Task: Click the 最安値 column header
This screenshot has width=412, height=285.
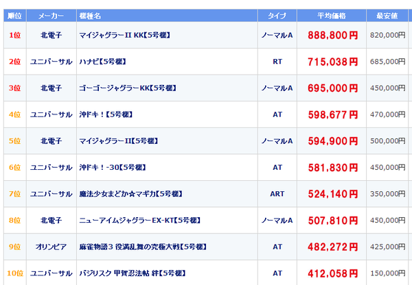Action: (387, 16)
